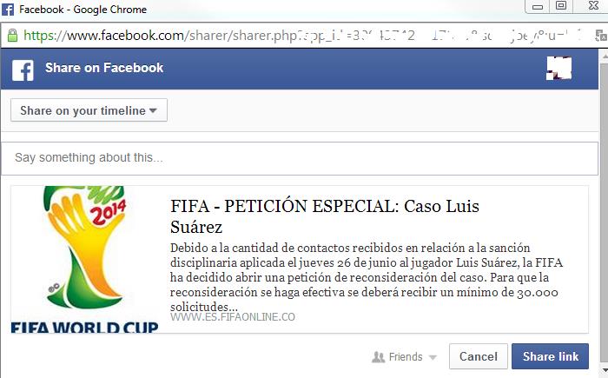
Task: Click the arrow beside Share on your timeline
Action: point(153,110)
